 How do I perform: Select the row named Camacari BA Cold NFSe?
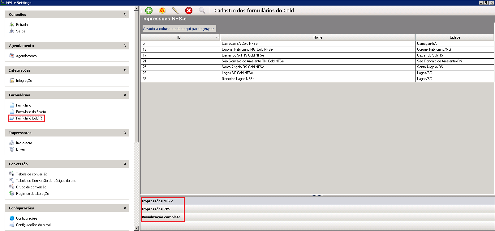pos(318,44)
